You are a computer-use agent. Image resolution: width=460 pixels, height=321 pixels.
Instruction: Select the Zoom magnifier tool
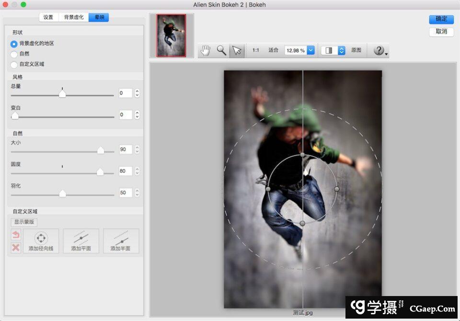221,50
